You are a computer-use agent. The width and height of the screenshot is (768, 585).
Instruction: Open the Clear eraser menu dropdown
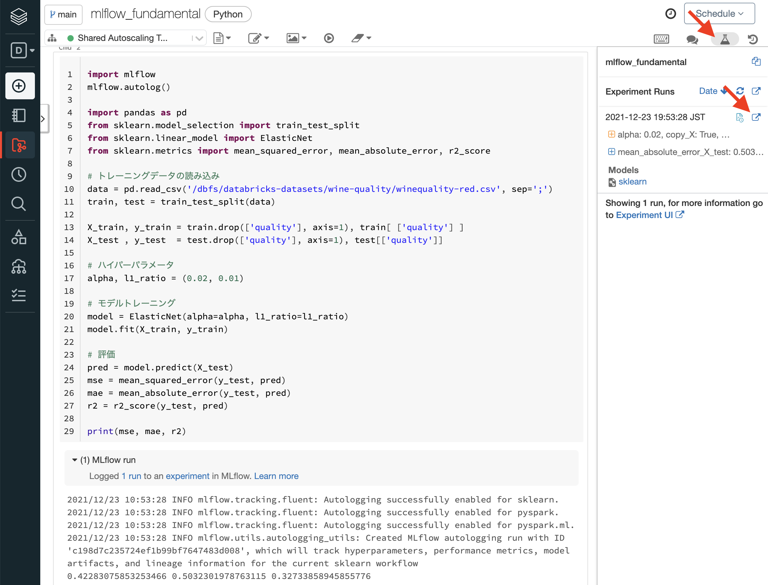point(361,38)
